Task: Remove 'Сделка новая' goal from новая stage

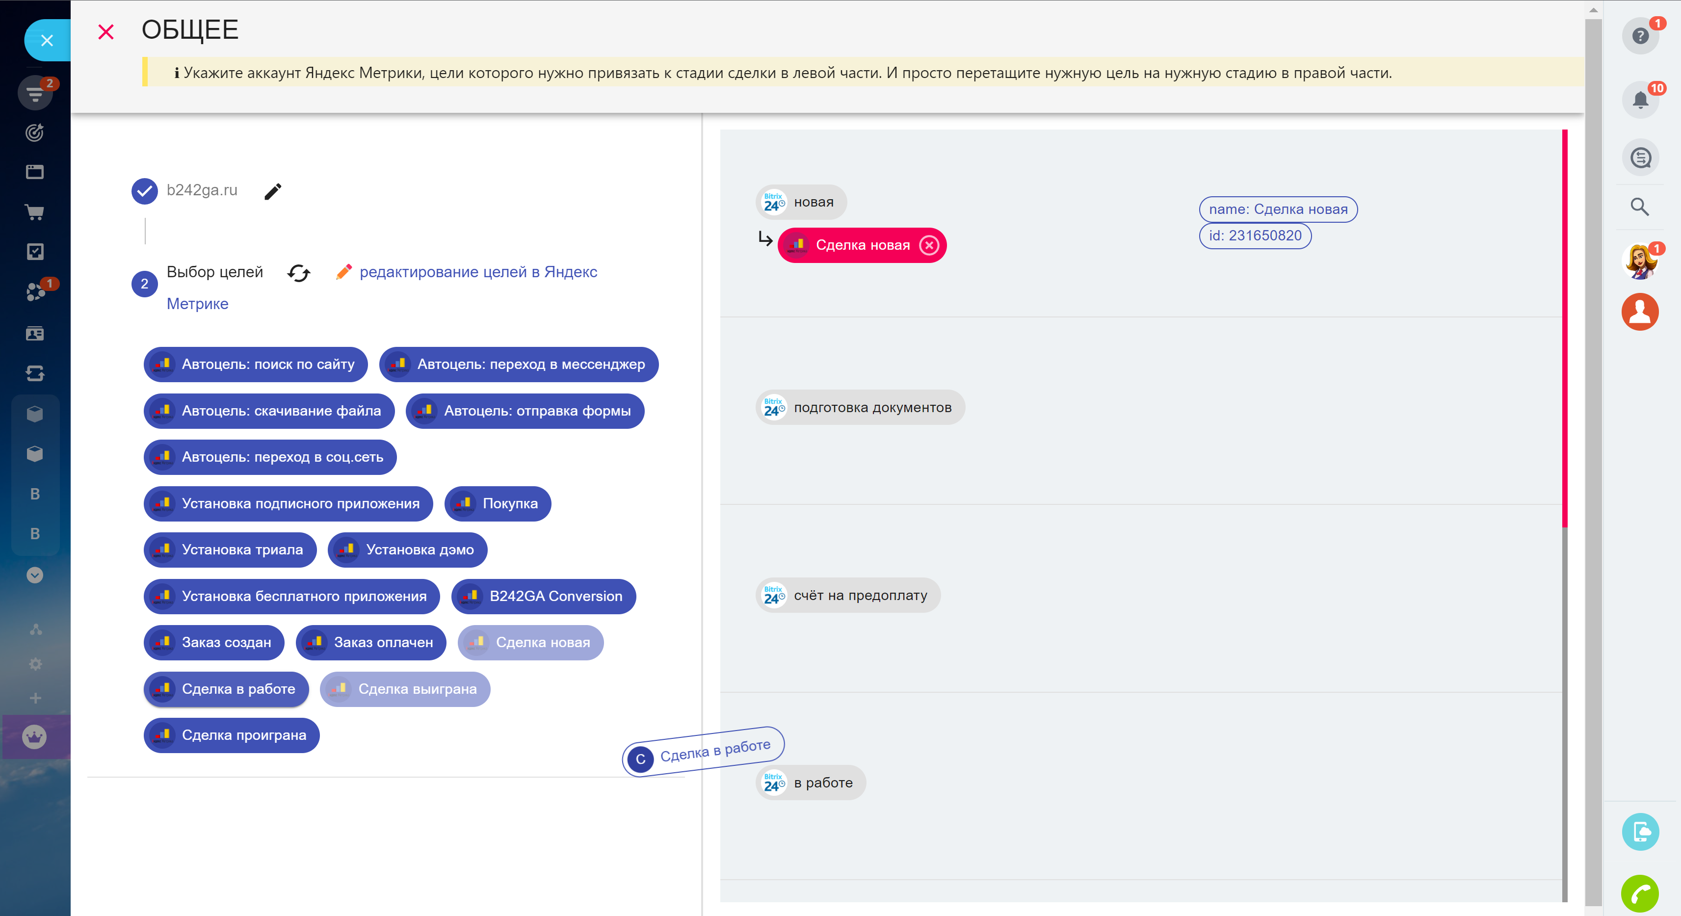Action: coord(929,245)
